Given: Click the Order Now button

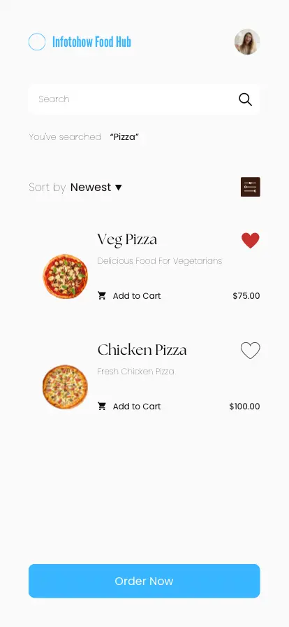Looking at the screenshot, I should coord(144,581).
